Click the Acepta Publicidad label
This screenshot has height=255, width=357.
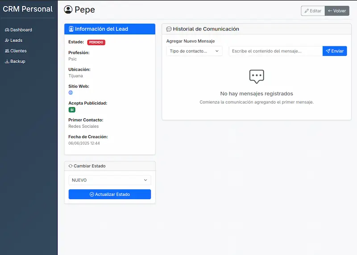(x=87, y=103)
